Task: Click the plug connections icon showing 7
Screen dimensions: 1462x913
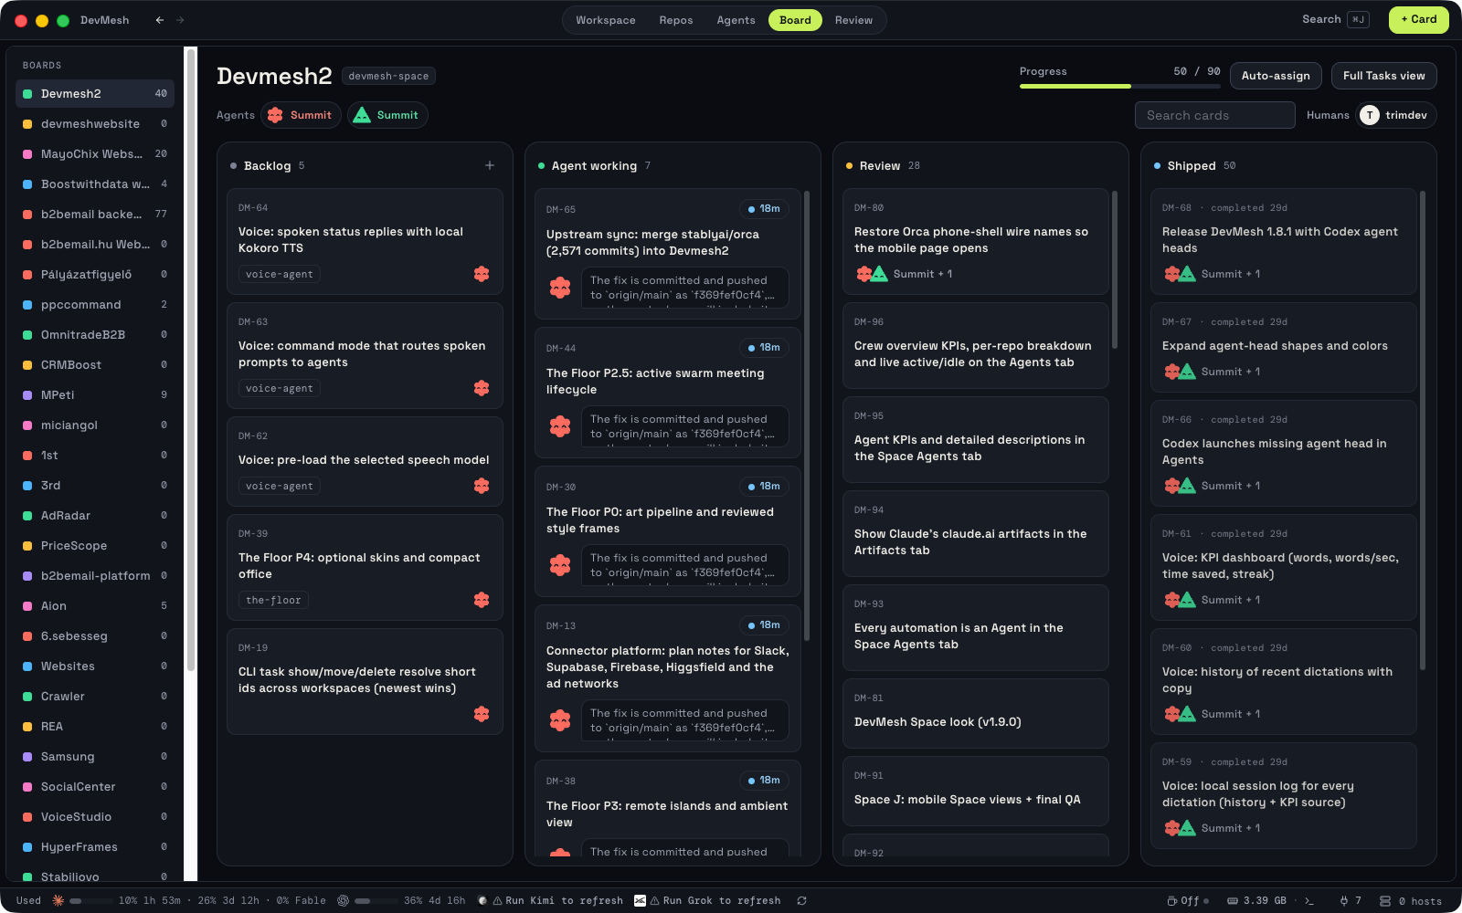Action: (x=1351, y=900)
